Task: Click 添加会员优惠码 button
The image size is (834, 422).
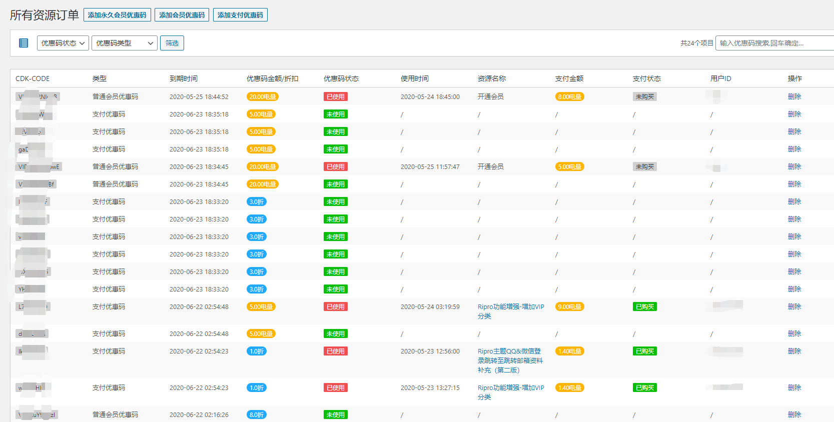Action: tap(182, 15)
